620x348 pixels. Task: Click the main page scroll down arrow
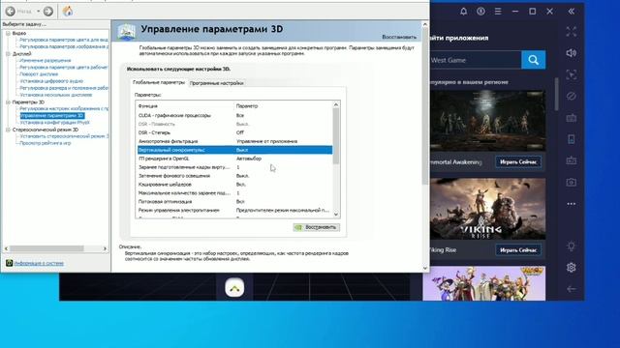pos(425,269)
